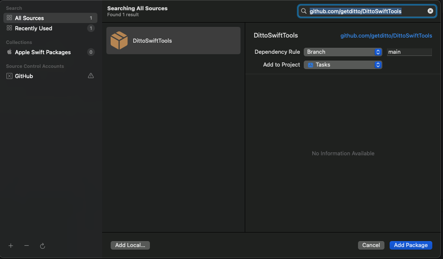Screen dimensions: 443x259
Task: Click the Found 1 result text
Action: pyautogui.click(x=123, y=15)
